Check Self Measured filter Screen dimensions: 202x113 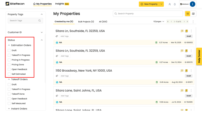click(x=9, y=103)
